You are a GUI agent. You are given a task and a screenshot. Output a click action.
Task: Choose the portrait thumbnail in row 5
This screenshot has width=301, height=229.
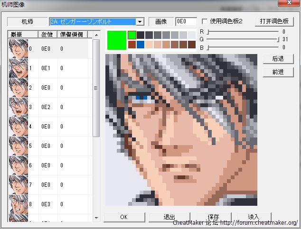[x=18, y=146]
